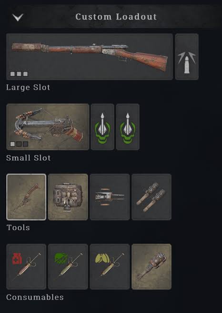Select the grenade in the last consumable slot
This screenshot has height=313, width=222.
(x=151, y=267)
